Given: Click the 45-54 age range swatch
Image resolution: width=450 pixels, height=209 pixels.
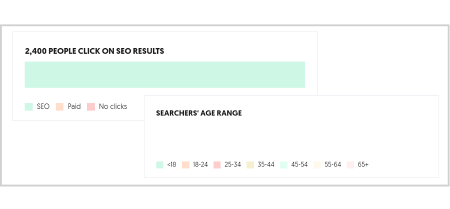Looking at the screenshot, I should (283, 165).
